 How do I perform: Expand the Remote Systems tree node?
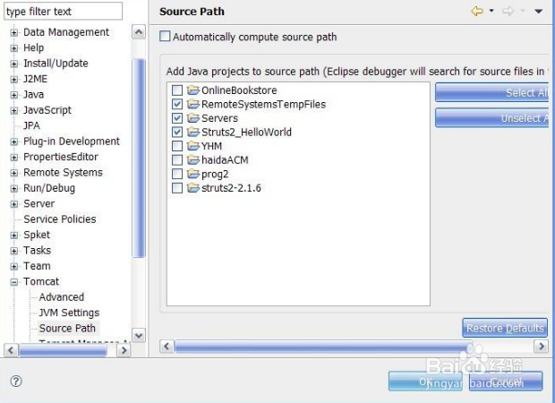13,173
